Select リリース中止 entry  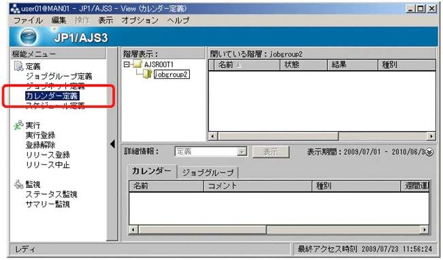pos(48,165)
